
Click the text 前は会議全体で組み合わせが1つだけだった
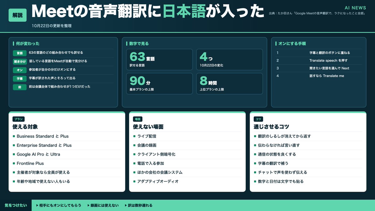pos(60,87)
